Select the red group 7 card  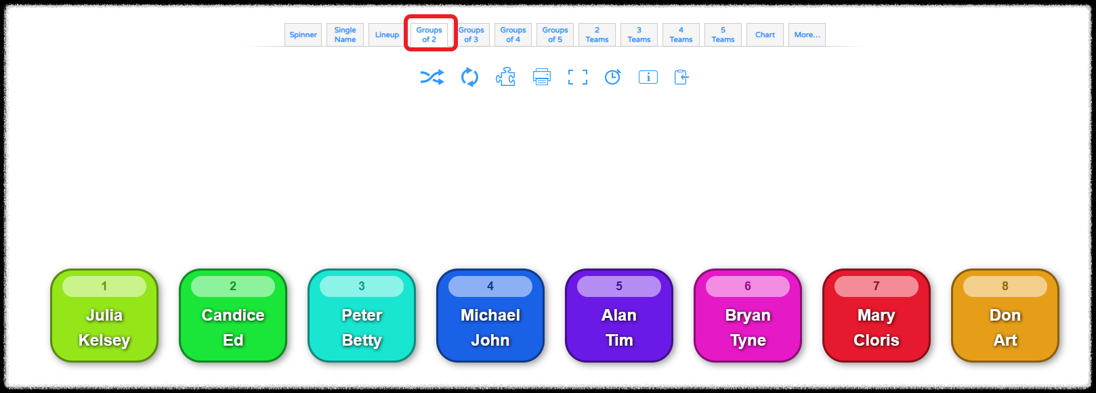click(x=877, y=315)
